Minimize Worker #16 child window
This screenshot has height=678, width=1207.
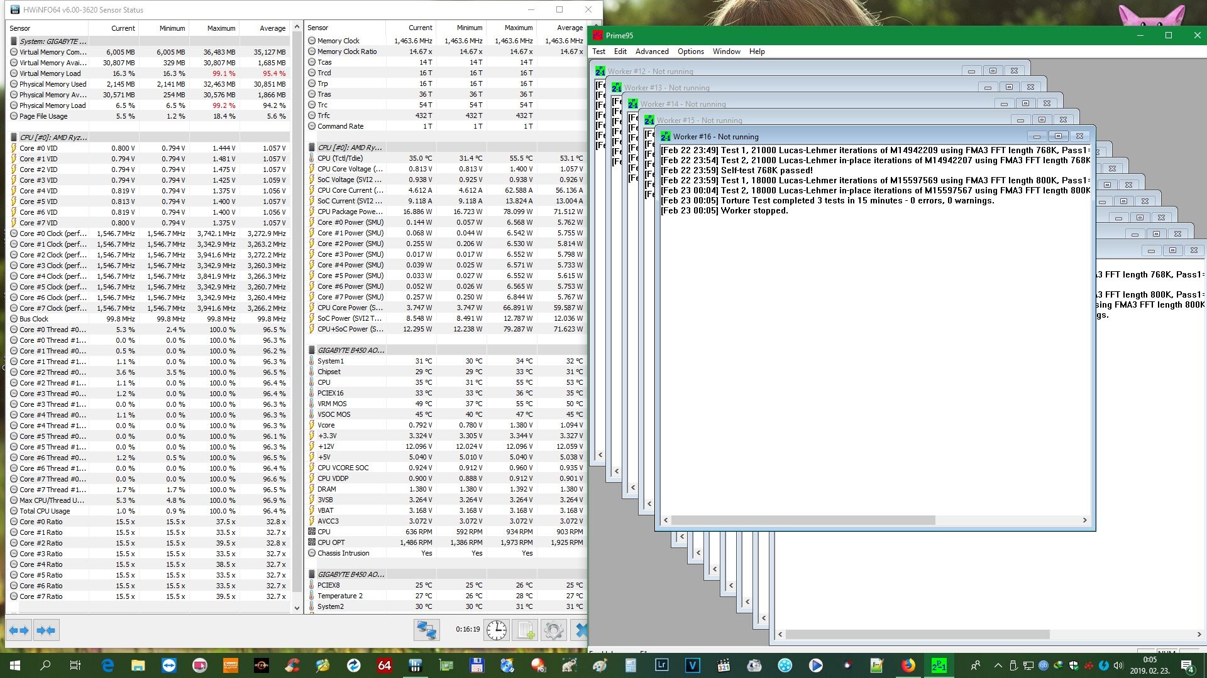[x=1037, y=136]
